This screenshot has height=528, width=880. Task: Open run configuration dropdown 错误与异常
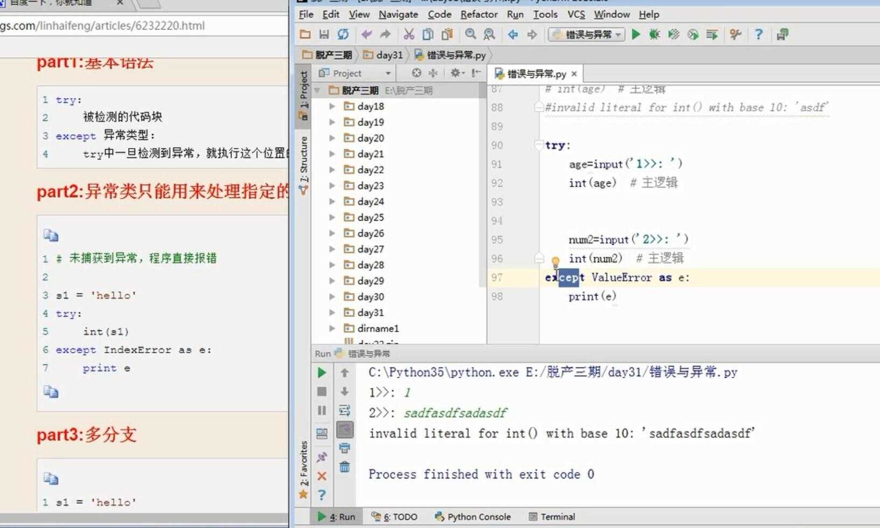586,34
